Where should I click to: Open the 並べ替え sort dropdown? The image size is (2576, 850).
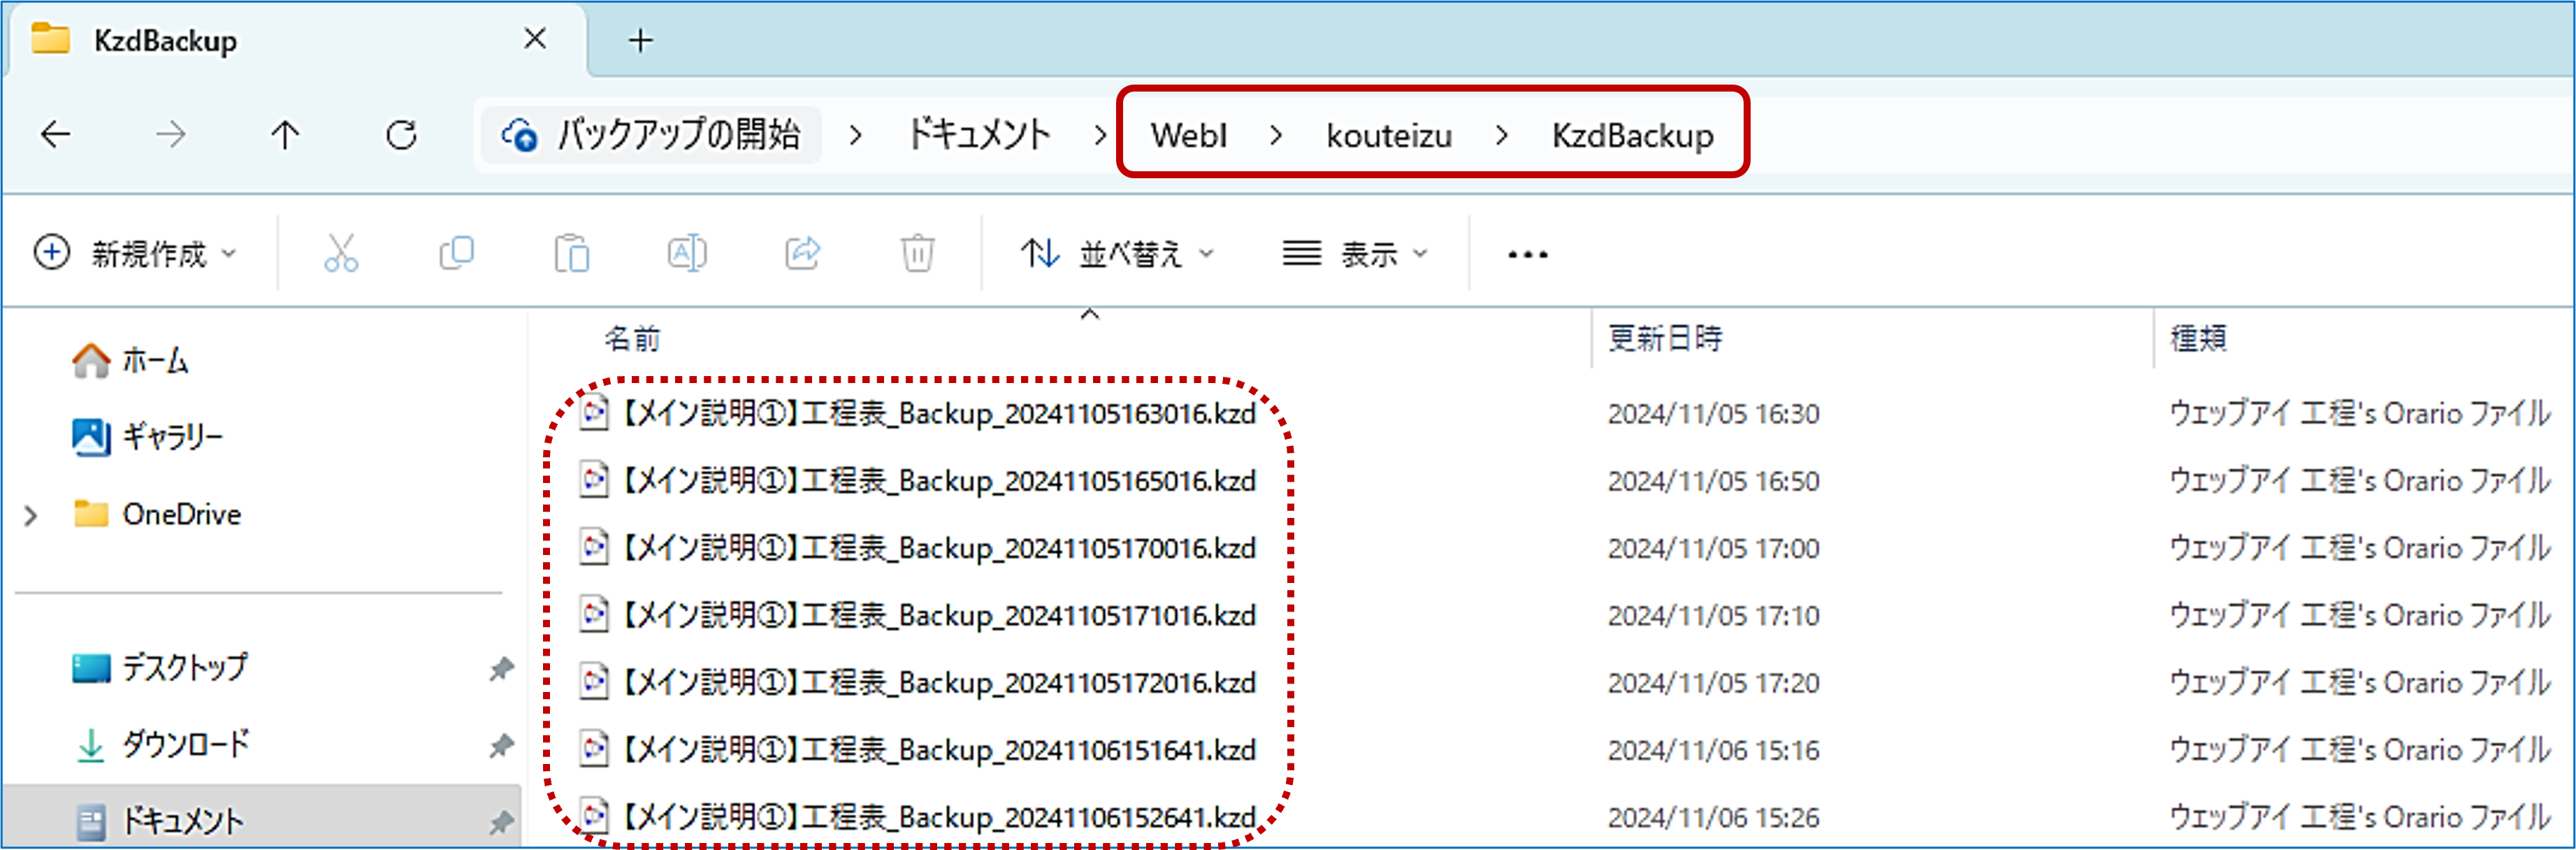1116,254
